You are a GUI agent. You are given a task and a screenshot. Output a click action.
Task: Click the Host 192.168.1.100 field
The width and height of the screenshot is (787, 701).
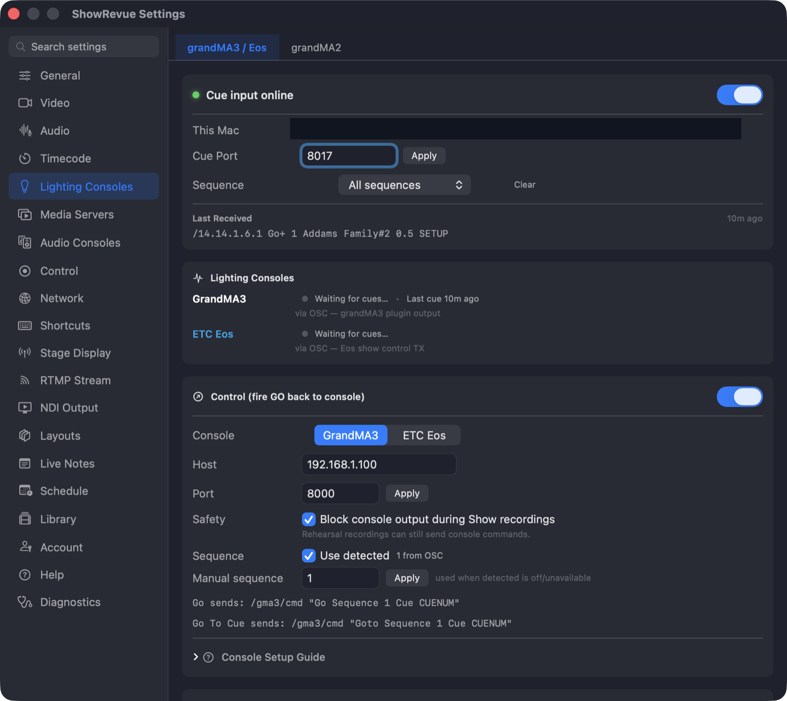pos(379,464)
